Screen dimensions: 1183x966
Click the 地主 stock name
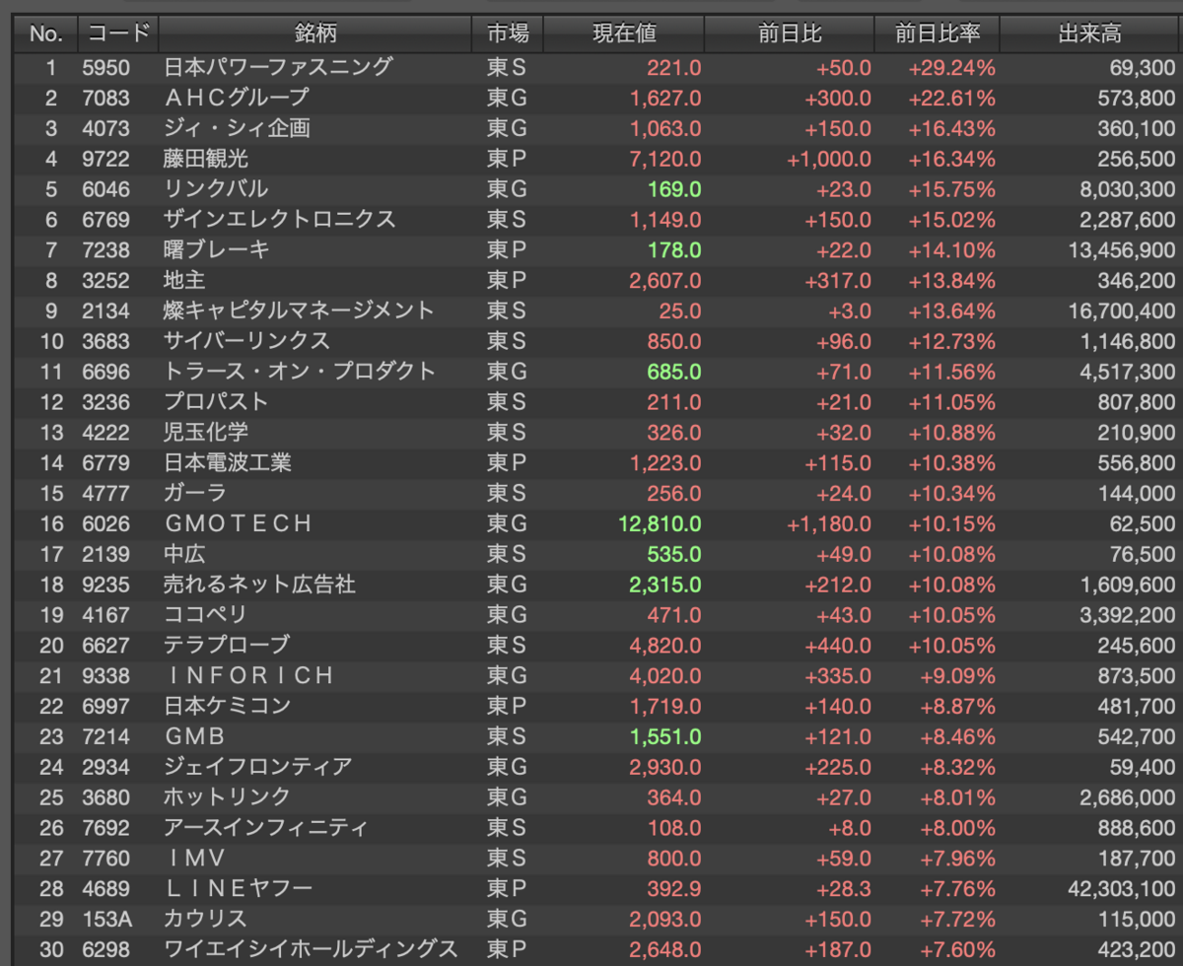184,280
